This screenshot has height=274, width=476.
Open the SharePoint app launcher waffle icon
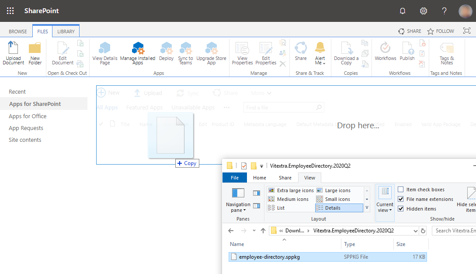point(10,11)
